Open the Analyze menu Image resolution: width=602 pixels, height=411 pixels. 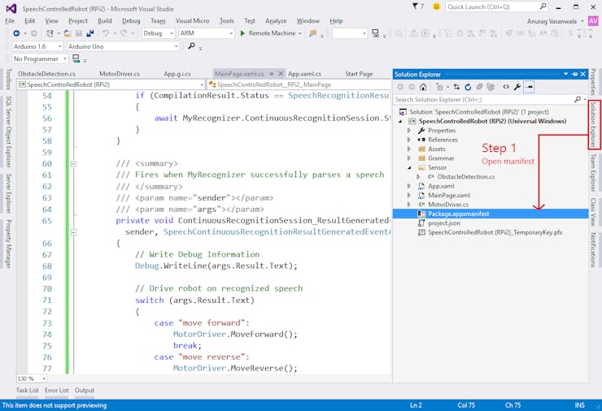tap(276, 20)
